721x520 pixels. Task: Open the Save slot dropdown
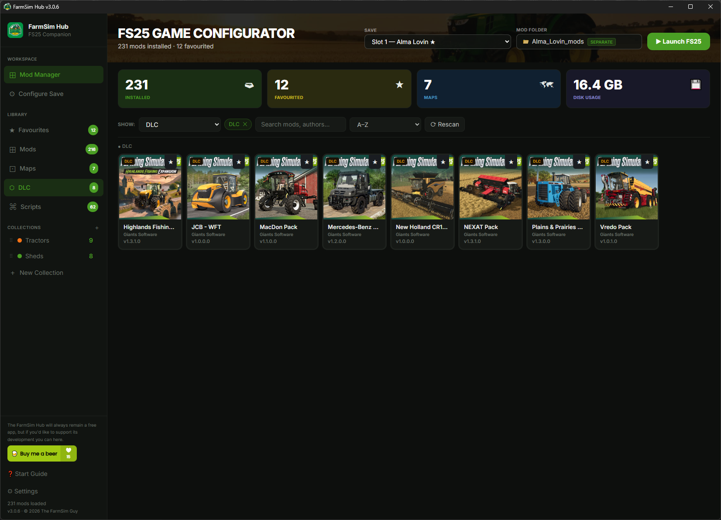click(x=437, y=42)
